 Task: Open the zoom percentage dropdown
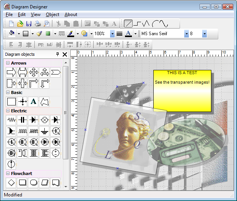[112, 34]
